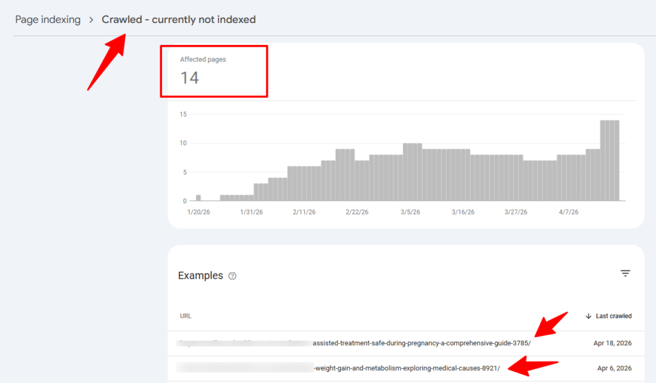Open the example URL ending in 8921
The height and width of the screenshot is (383, 656).
(x=406, y=368)
